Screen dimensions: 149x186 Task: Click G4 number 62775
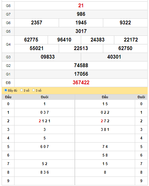31,40
